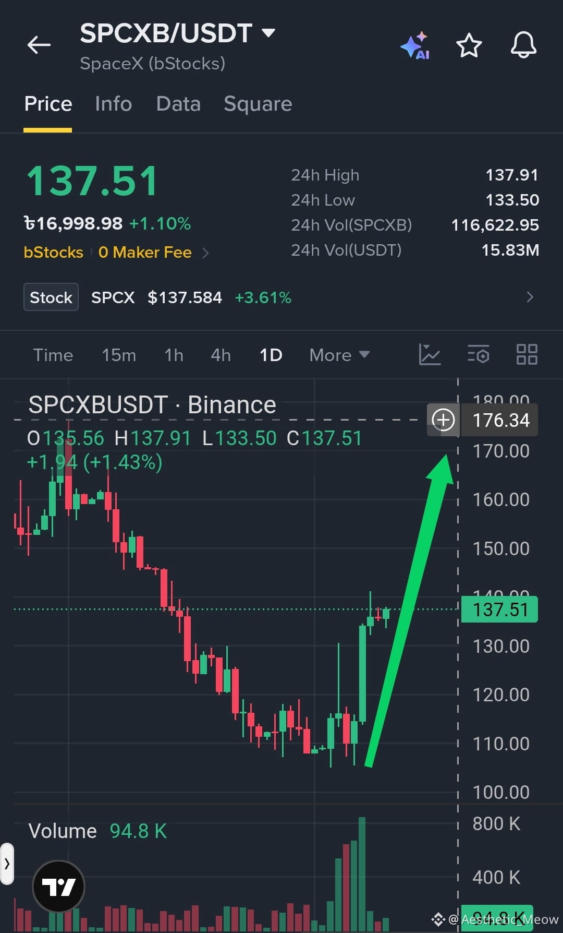Screen dimensions: 563x933
Task: Tap the back arrow icon
Action: [39, 45]
